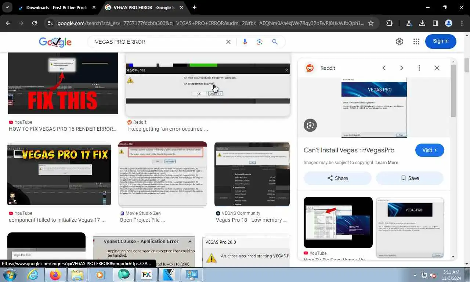The height and width of the screenshot is (282, 470).
Task: Go to Google homepage via logo
Action: pos(55,42)
